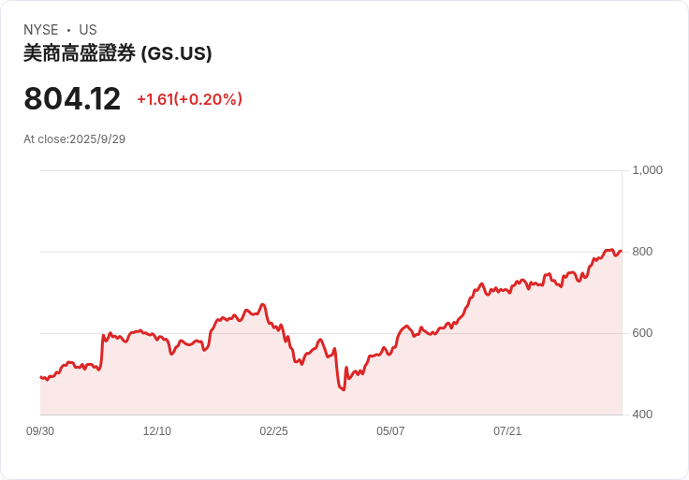Click the price line peak above 02/25

263,304
